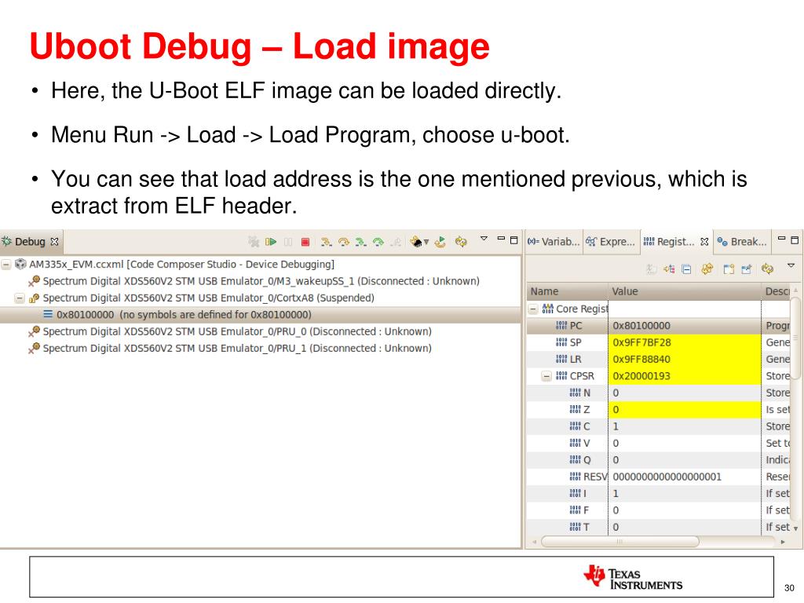Collapse the Core Registers group

(533, 309)
